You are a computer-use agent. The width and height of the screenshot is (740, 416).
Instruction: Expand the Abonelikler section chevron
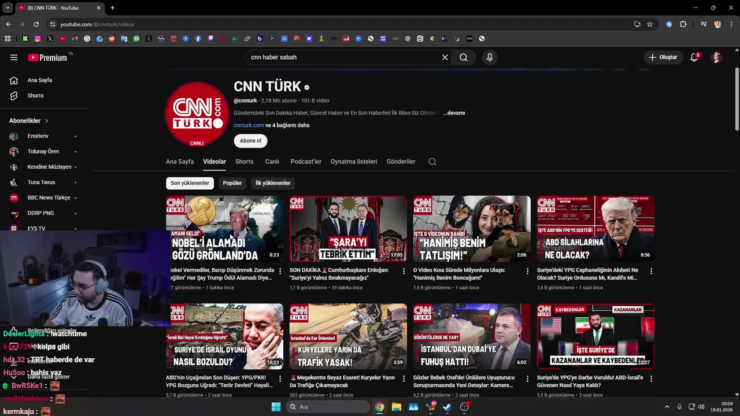tap(47, 121)
